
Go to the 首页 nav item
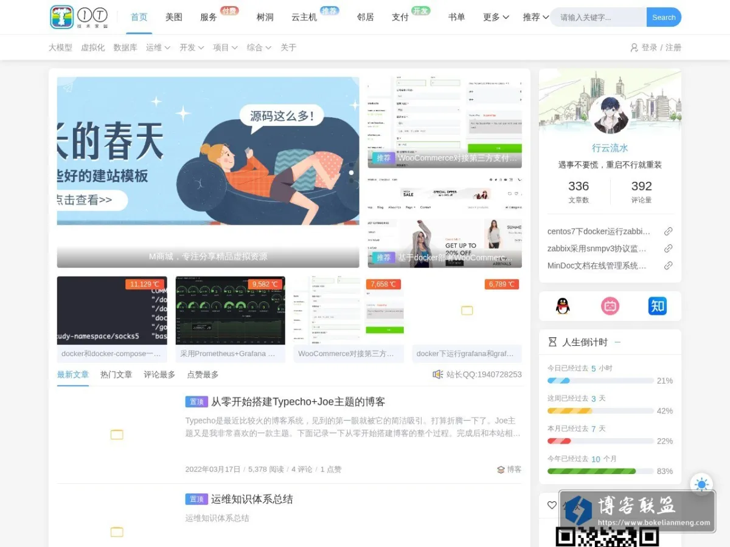point(139,17)
